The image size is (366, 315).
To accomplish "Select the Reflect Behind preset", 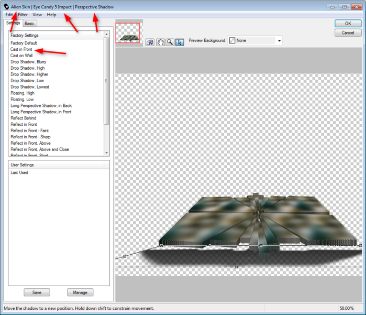I will (24, 118).
